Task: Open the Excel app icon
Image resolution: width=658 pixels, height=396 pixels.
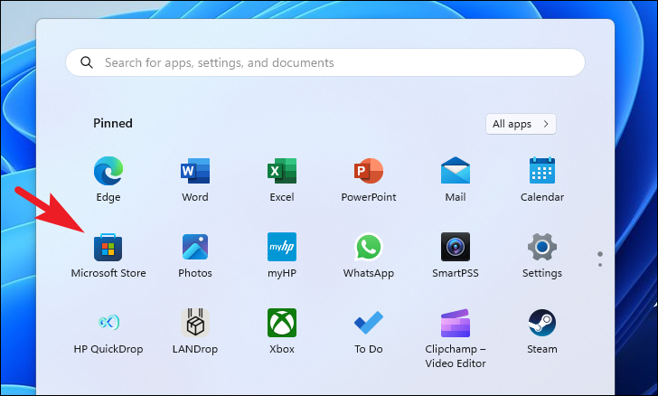Action: (x=282, y=171)
